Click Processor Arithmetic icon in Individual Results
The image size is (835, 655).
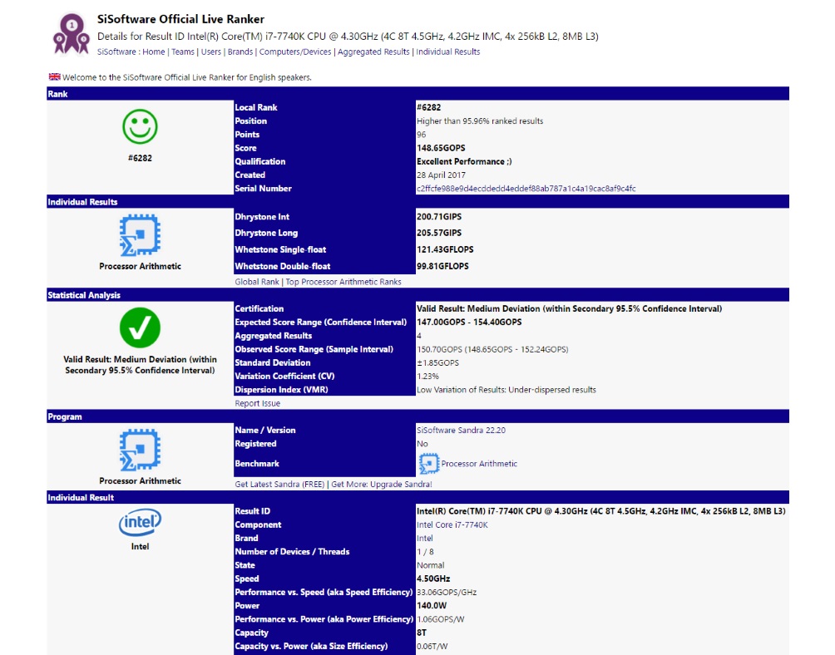click(x=140, y=235)
